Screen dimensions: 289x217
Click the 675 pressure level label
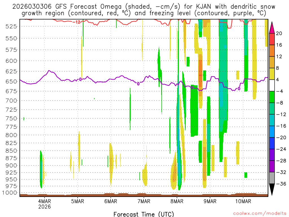pos(11,91)
